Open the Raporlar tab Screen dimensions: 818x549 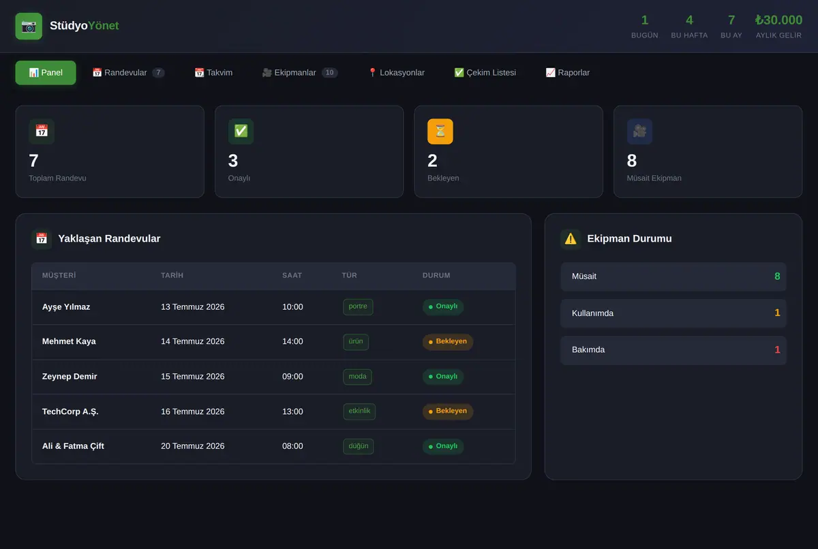568,73
